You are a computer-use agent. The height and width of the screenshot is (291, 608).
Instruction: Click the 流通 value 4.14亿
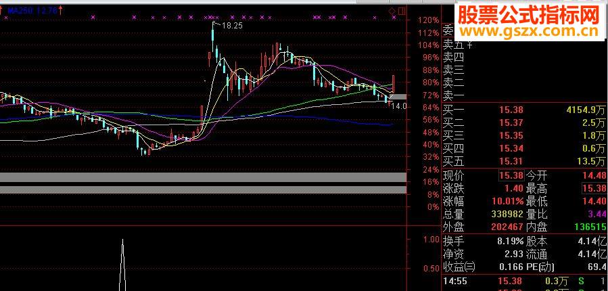(592, 254)
